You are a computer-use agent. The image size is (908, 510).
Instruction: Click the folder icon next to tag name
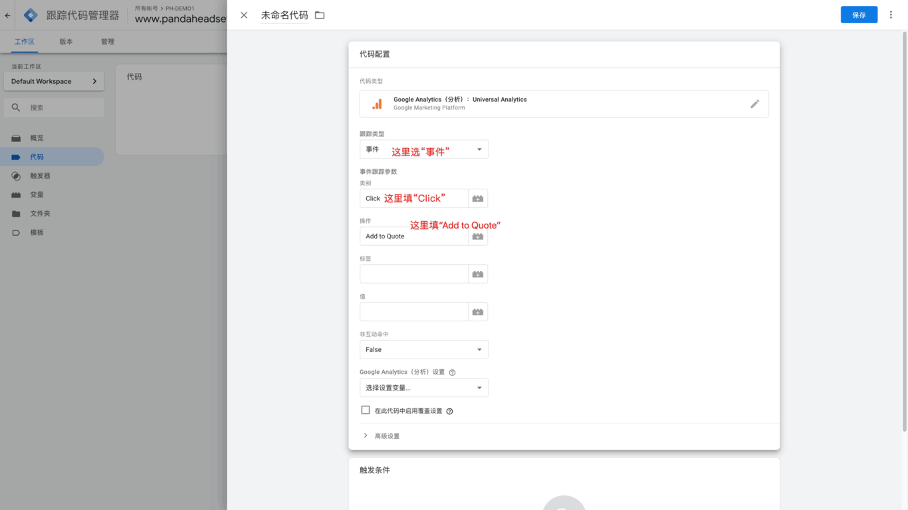click(320, 15)
